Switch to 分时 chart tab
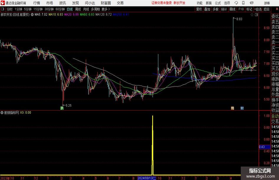Screen dimensions: 279x180 click(9, 9)
